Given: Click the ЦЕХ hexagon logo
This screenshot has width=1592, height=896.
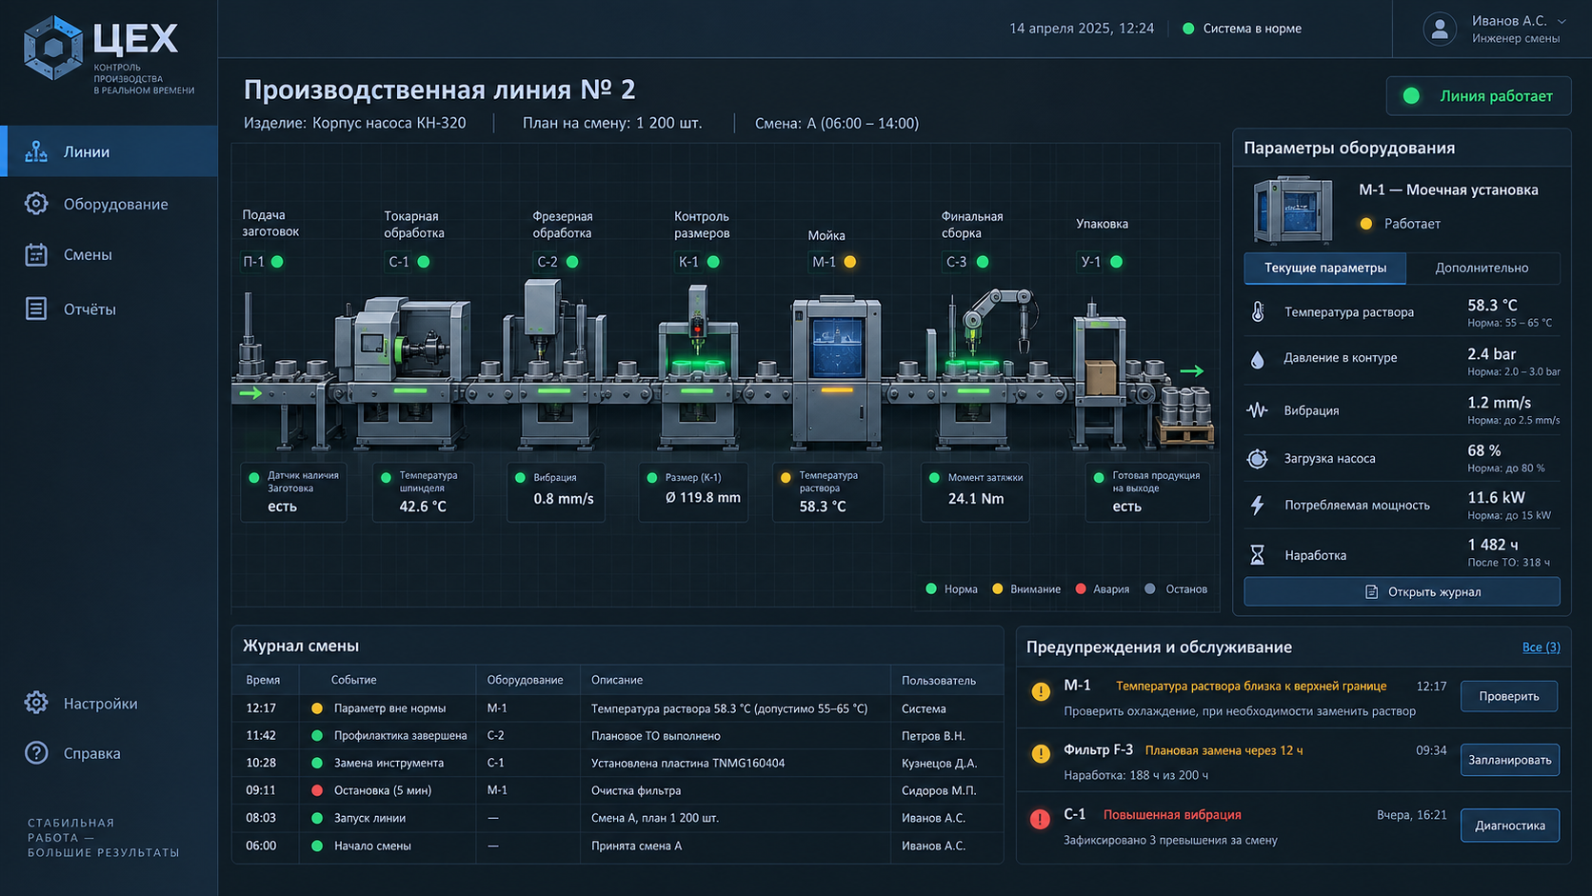Looking at the screenshot, I should (53, 47).
